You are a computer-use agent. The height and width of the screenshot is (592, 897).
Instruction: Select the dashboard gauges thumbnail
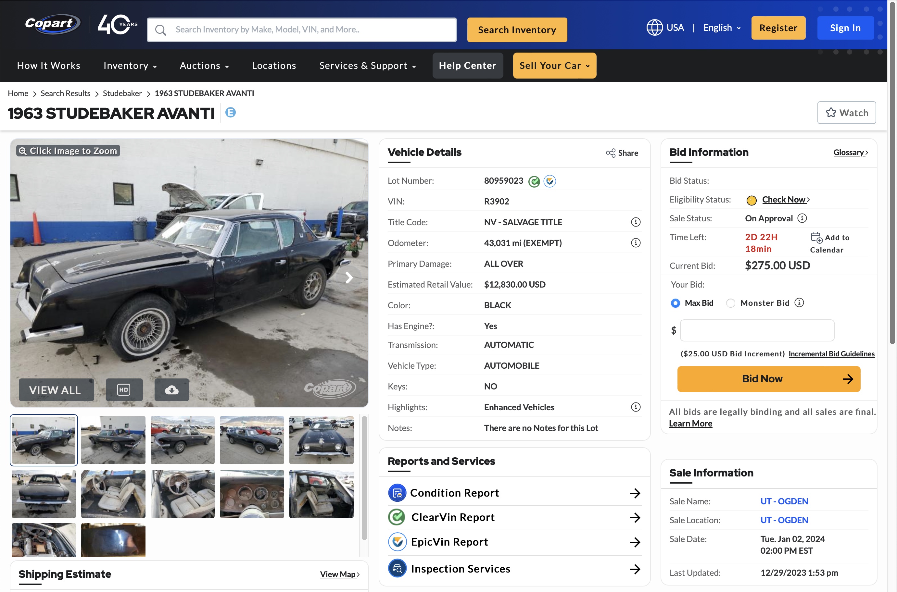[x=252, y=494]
